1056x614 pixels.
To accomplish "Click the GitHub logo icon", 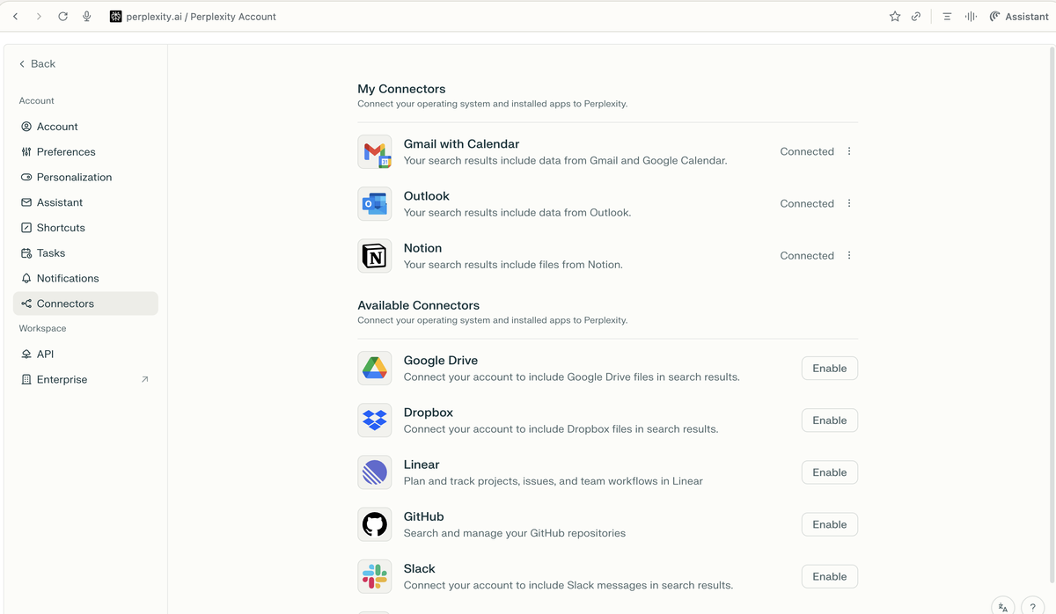I will pos(375,525).
